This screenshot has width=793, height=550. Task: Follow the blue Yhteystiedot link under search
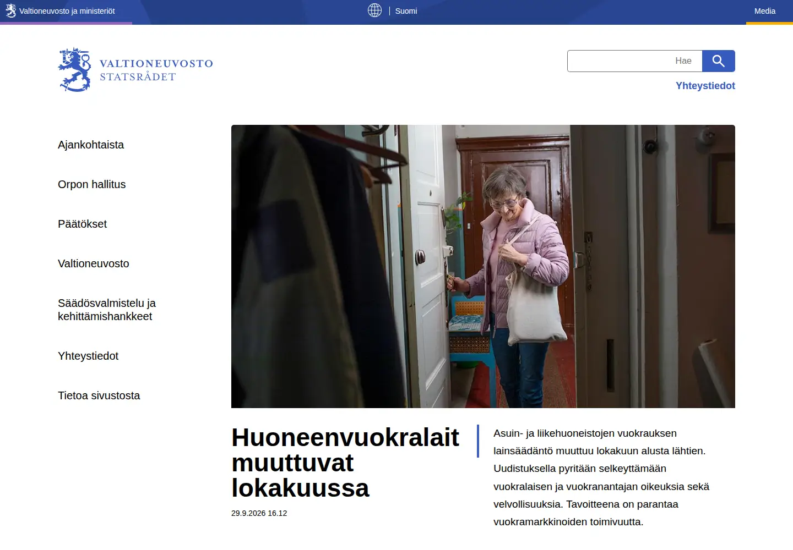[x=705, y=86]
